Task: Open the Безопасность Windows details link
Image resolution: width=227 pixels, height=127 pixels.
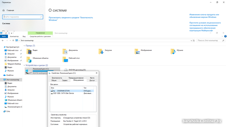Action: coord(71,19)
